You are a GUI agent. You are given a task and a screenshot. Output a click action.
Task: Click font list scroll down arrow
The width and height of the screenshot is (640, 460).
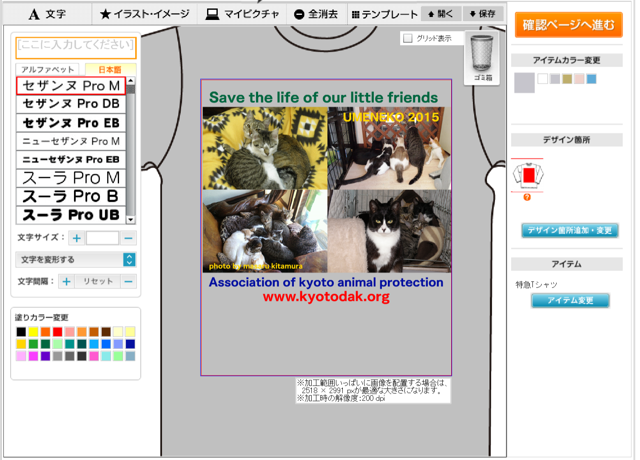(x=131, y=220)
